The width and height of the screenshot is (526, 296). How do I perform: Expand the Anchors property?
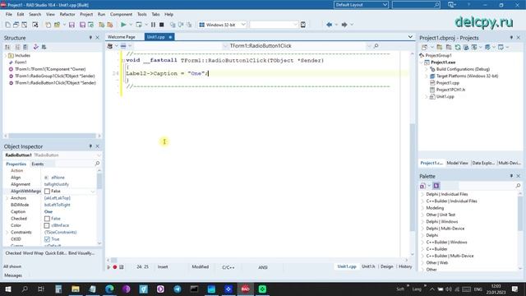pyautogui.click(x=7, y=198)
